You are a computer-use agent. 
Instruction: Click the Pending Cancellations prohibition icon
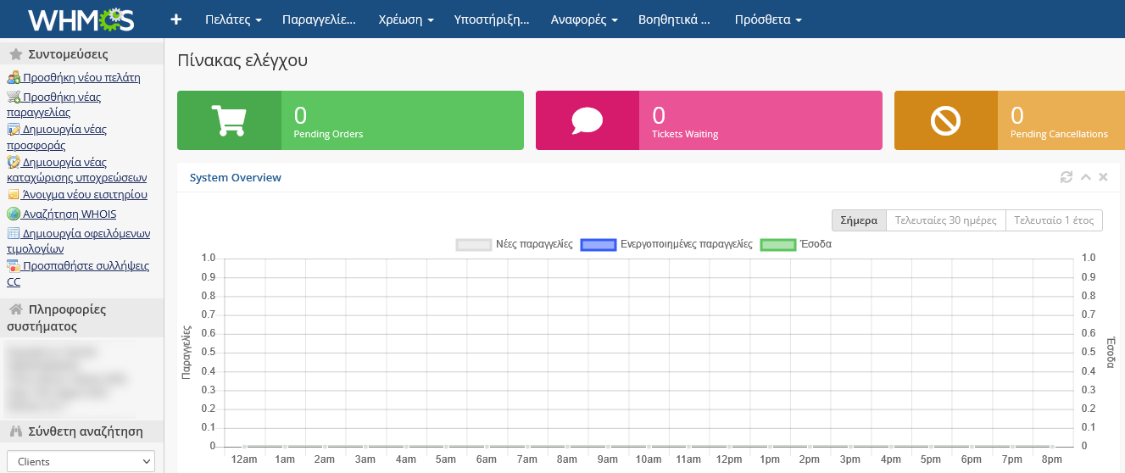pyautogui.click(x=945, y=121)
